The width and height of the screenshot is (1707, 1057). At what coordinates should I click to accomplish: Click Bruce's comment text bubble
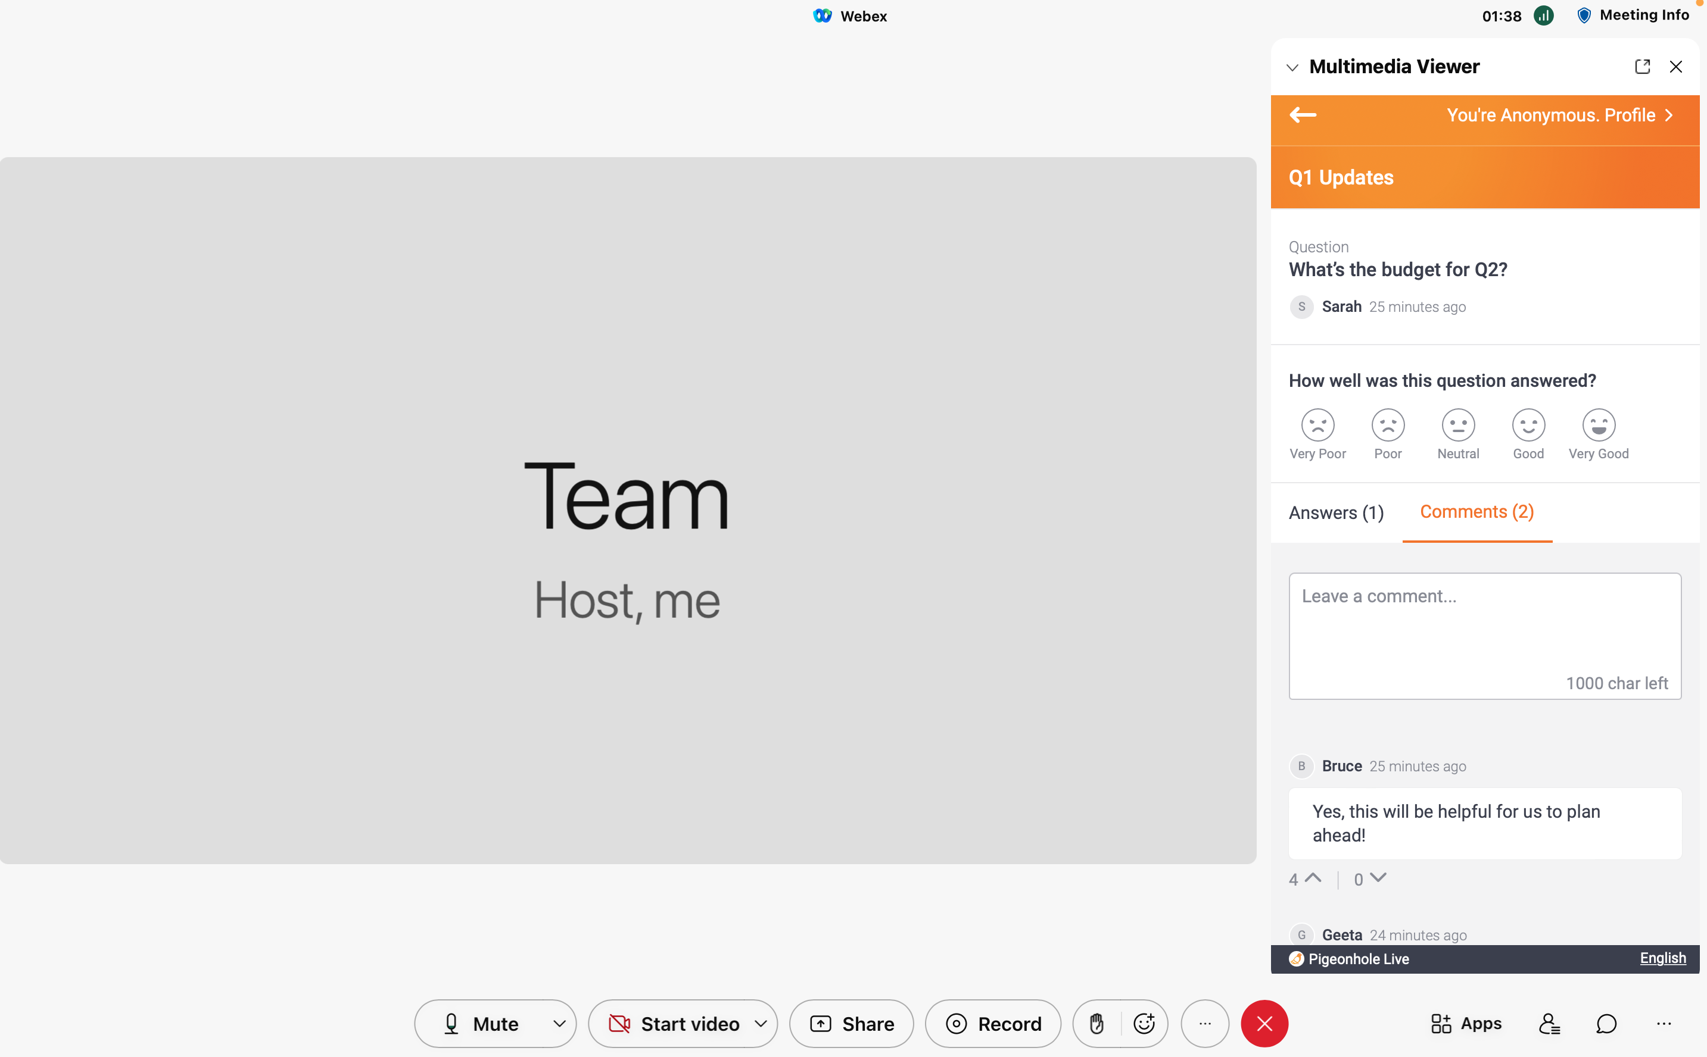click(x=1484, y=824)
